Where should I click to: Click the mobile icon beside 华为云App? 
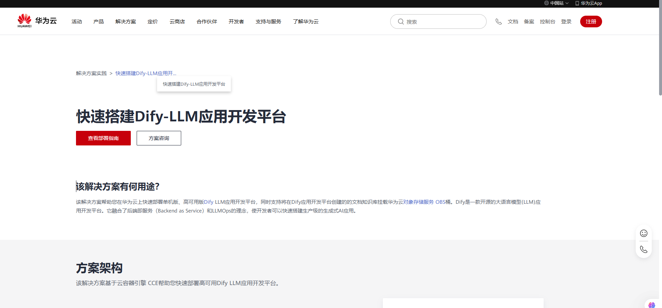tap(577, 3)
